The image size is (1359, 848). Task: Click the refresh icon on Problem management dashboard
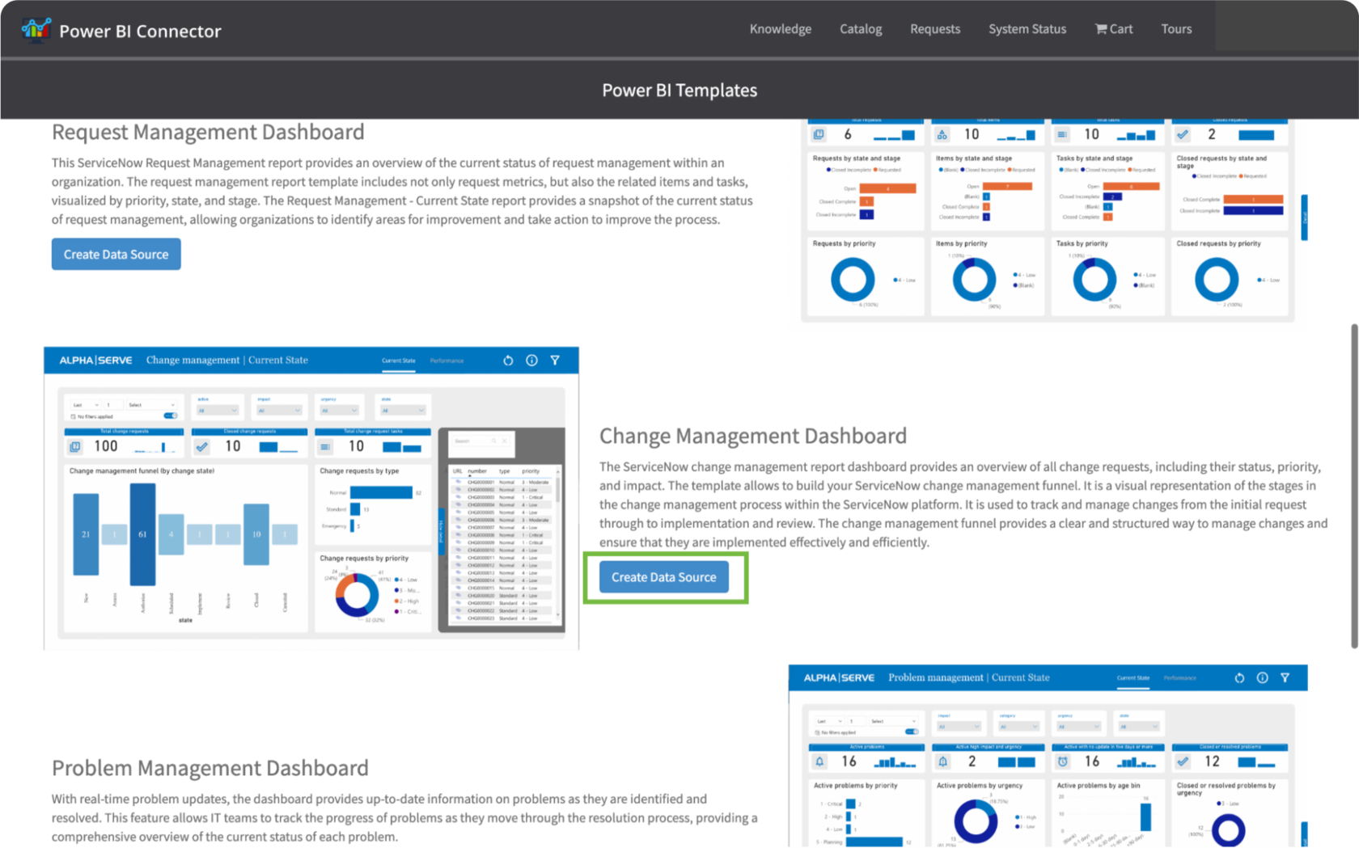pos(1238,677)
